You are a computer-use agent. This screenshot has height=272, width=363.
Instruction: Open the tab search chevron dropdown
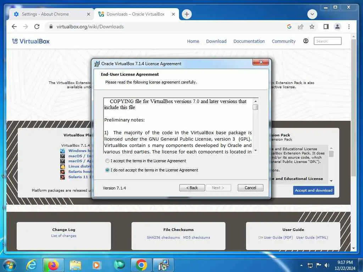[x=312, y=14]
